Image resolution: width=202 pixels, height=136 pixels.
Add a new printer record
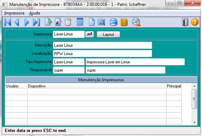(49, 22)
